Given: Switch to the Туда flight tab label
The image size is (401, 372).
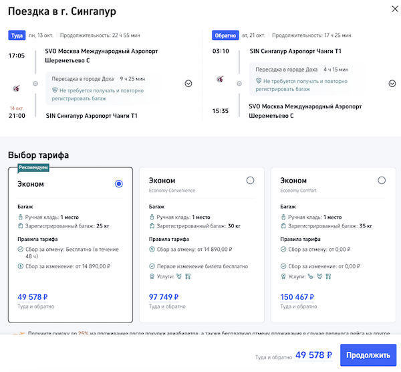Looking at the screenshot, I should pyautogui.click(x=17, y=35).
